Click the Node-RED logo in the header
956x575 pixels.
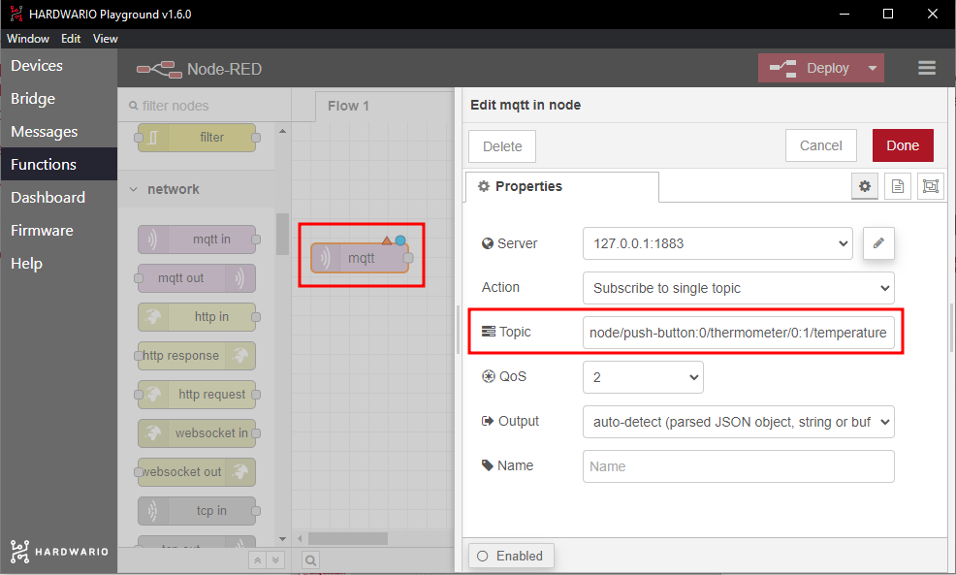199,69
